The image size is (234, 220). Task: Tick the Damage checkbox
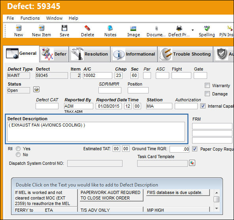pos(207,94)
